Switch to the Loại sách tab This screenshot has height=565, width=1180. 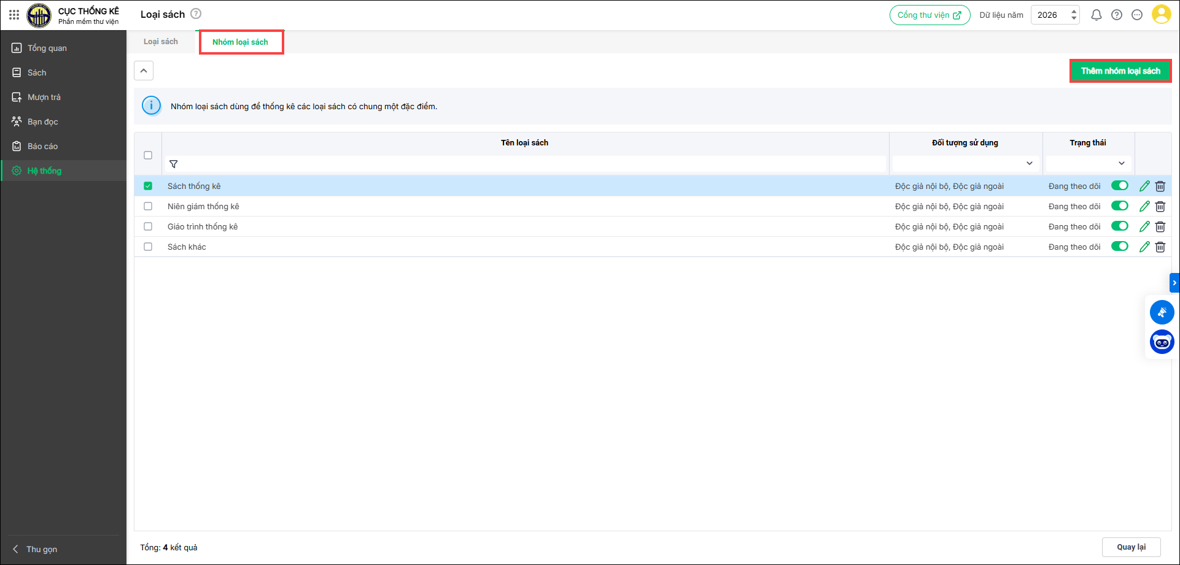[161, 42]
